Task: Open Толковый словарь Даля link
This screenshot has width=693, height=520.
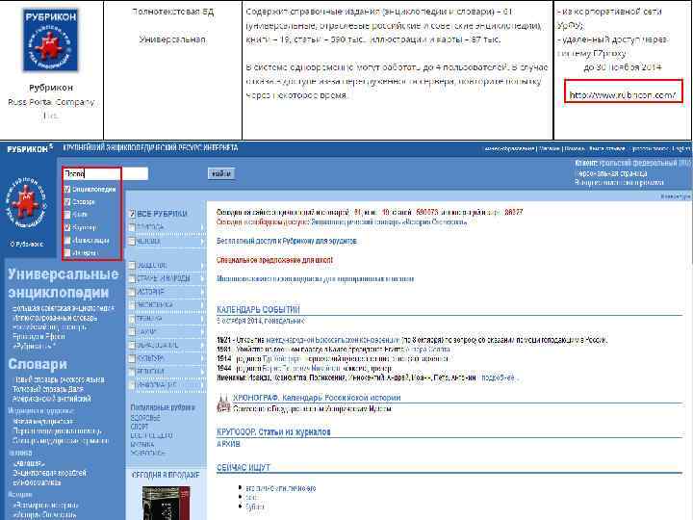Action: [48, 389]
